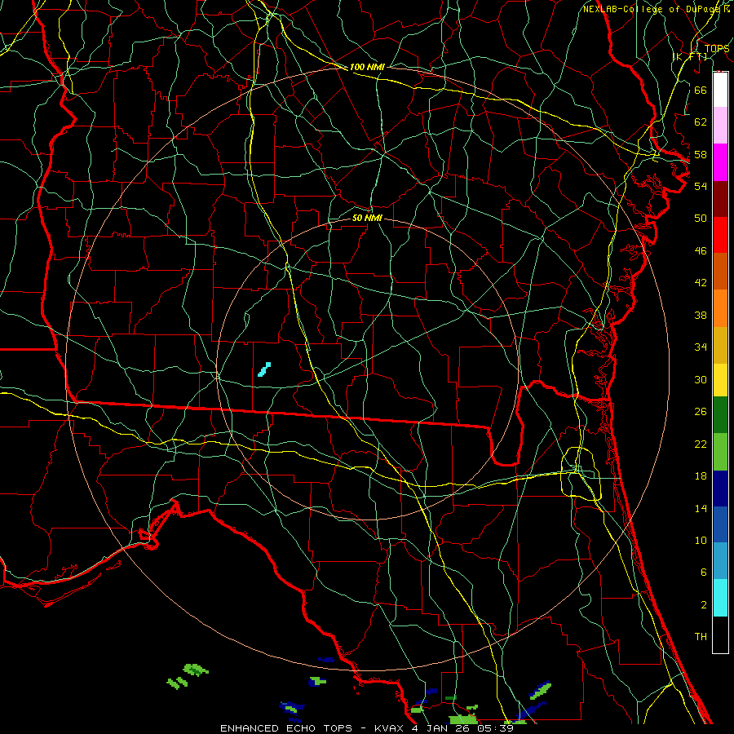Image resolution: width=734 pixels, height=734 pixels.
Task: Select the medium blue legend swatch
Action: pyautogui.click(x=720, y=524)
